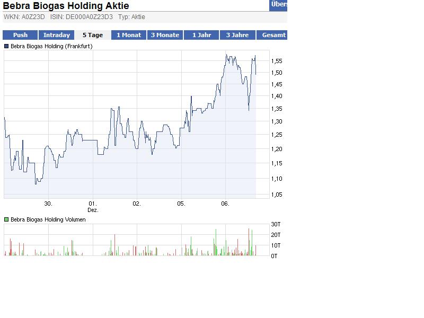
Task: Click the 0T volume axis label
Action: click(274, 256)
